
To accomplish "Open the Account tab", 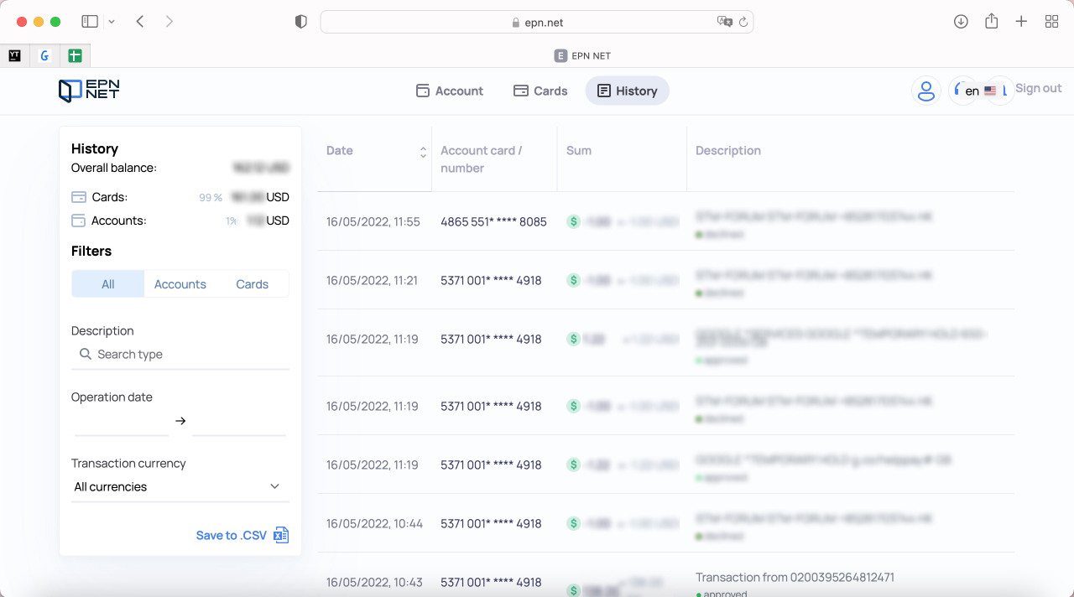I will click(450, 91).
